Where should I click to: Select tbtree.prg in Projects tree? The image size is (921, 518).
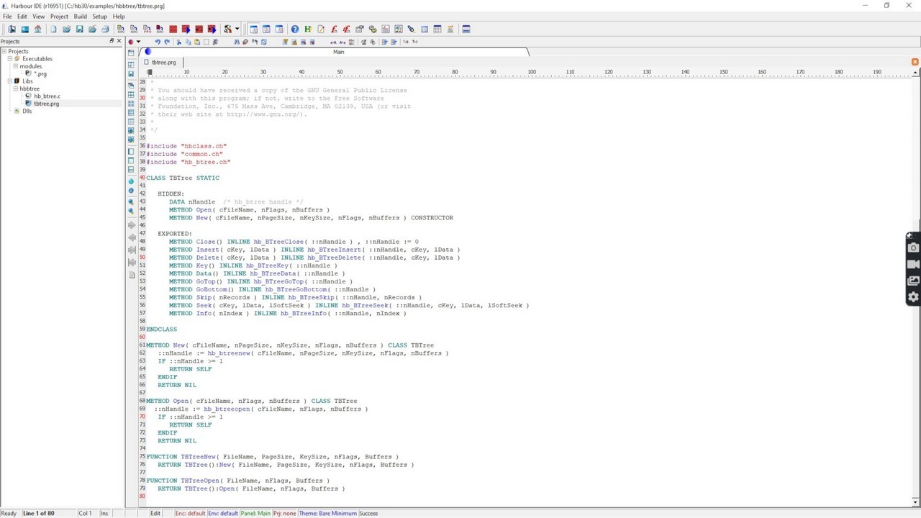tap(46, 104)
